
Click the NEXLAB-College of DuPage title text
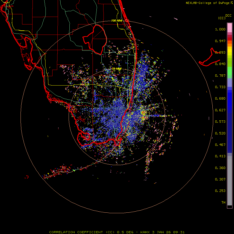pyautogui.click(x=207, y=3)
